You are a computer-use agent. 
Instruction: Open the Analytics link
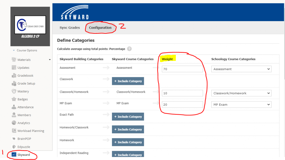(x=24, y=123)
